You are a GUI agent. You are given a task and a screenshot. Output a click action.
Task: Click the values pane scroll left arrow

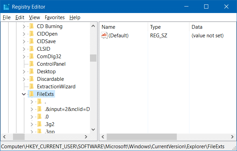(103, 137)
